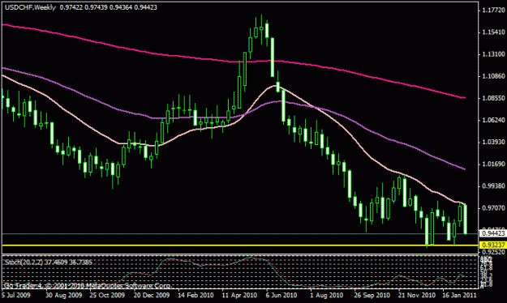
Task: Click the yellow 0.93237 price tag
Action: click(x=492, y=245)
